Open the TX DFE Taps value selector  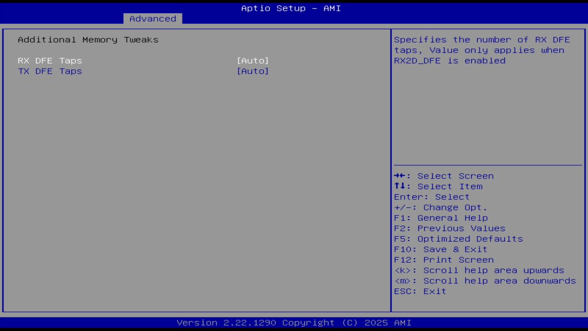(x=253, y=71)
